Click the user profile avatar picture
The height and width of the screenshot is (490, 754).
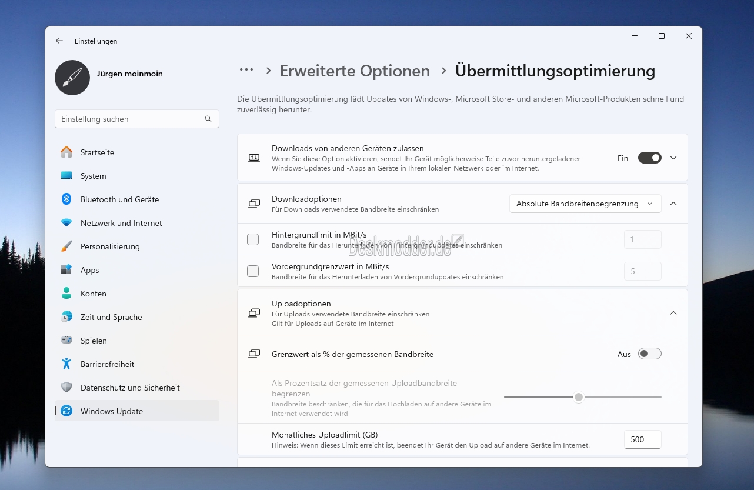72,78
